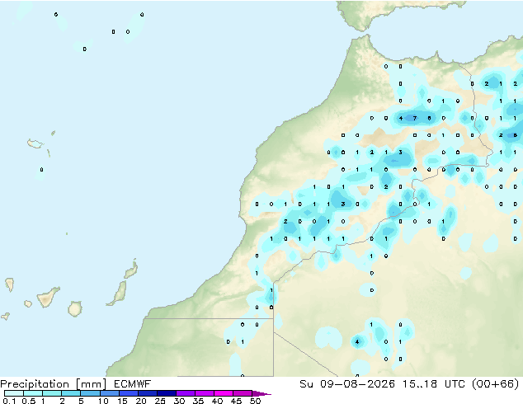Screen dimensions: 523x404
Task: Click the '0.5' legend scale label
Action: [29, 401]
